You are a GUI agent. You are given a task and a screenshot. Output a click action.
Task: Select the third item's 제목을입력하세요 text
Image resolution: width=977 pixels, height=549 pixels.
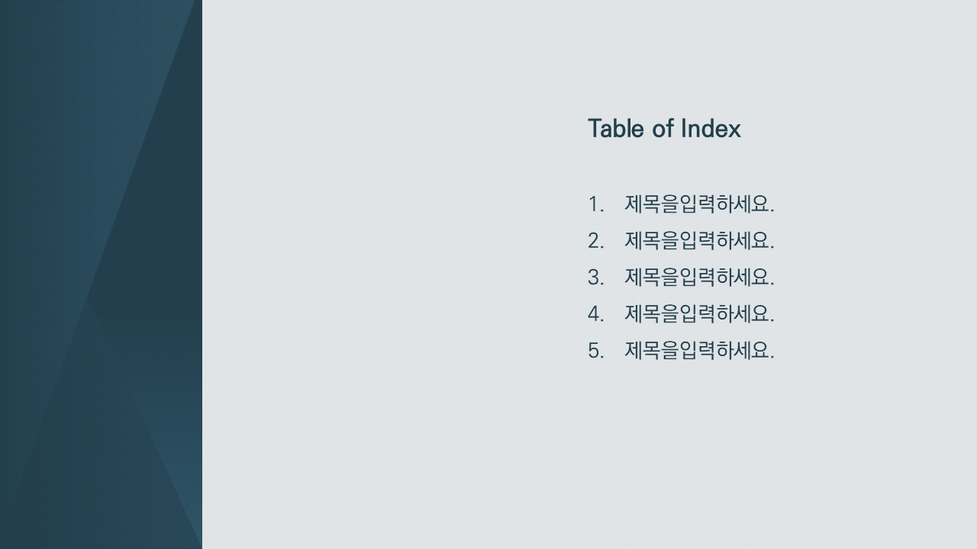699,278
